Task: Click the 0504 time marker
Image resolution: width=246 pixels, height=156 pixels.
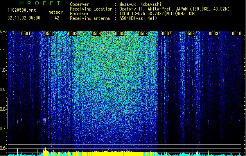Action: coord(96,34)
